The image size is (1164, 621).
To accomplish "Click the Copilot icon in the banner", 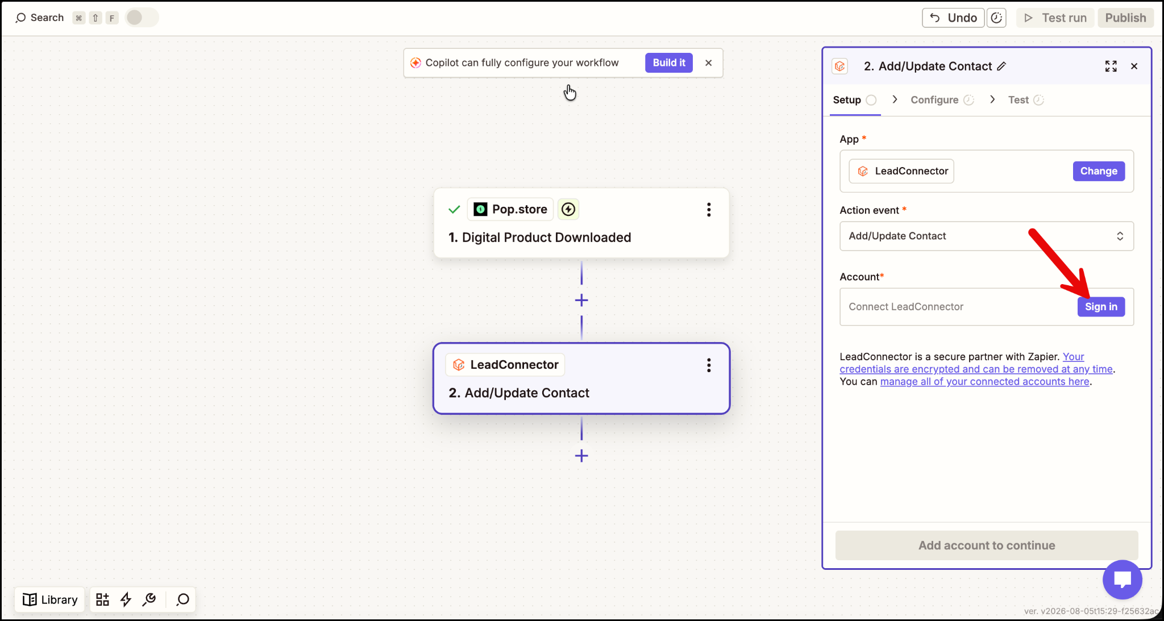I will coord(415,62).
